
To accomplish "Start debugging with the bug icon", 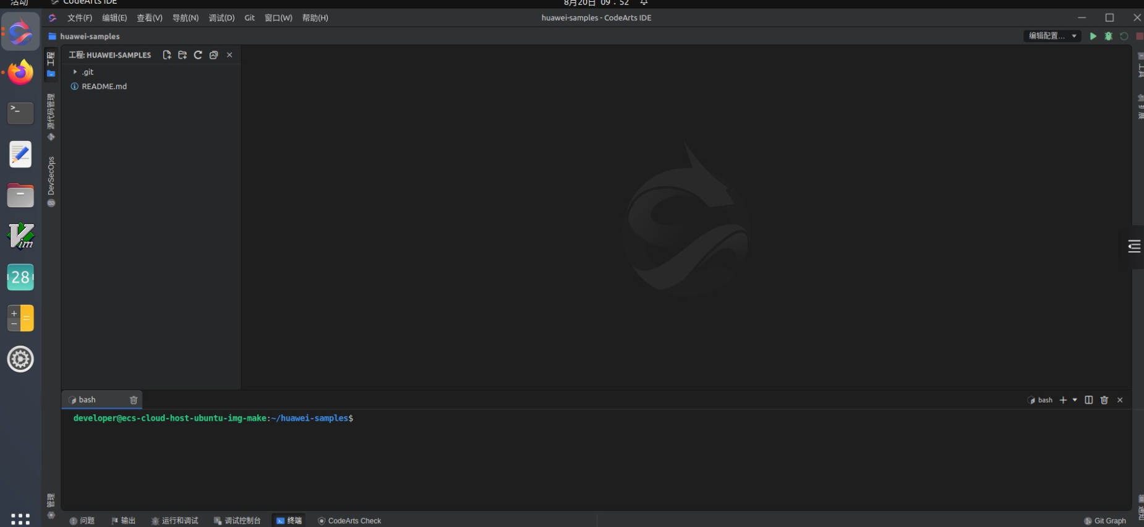I will click(x=1109, y=36).
